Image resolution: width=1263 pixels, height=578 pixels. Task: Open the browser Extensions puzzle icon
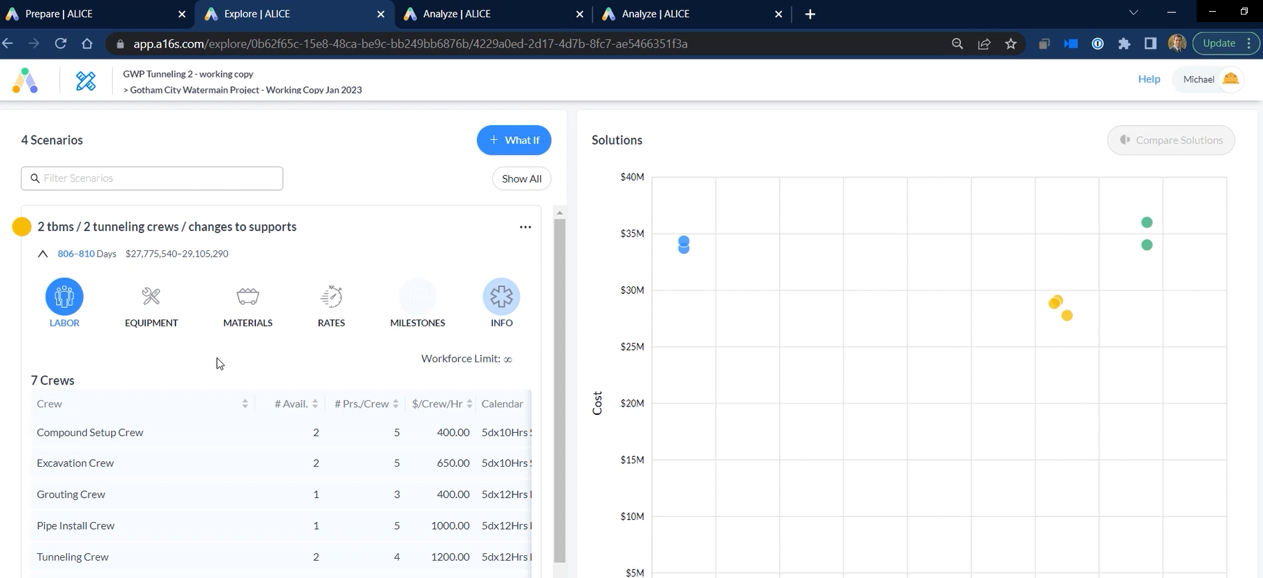click(1124, 44)
